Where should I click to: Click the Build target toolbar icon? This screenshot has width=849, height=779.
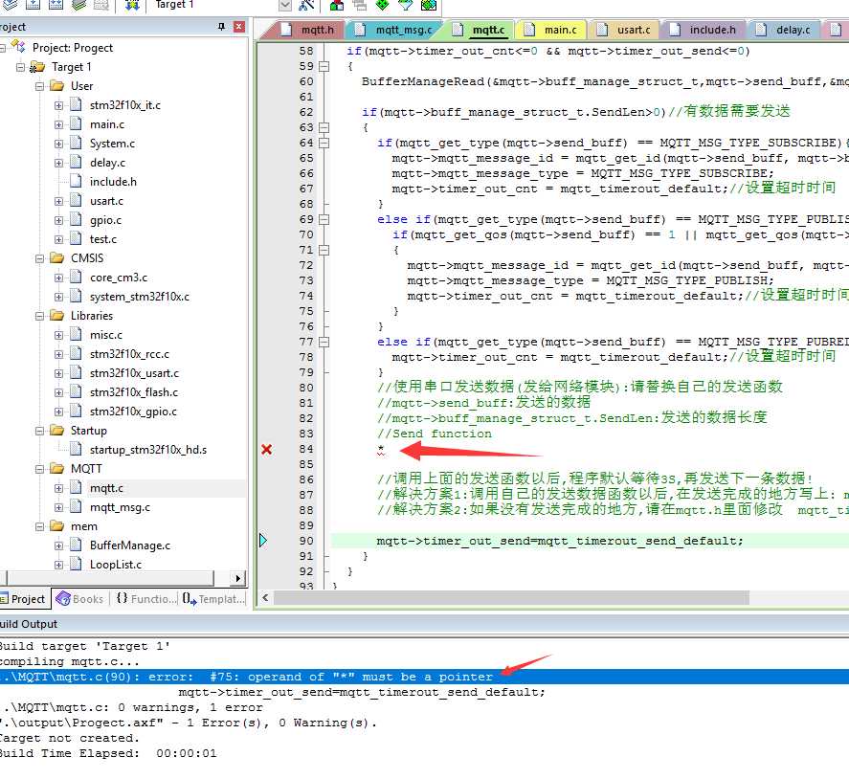33,5
